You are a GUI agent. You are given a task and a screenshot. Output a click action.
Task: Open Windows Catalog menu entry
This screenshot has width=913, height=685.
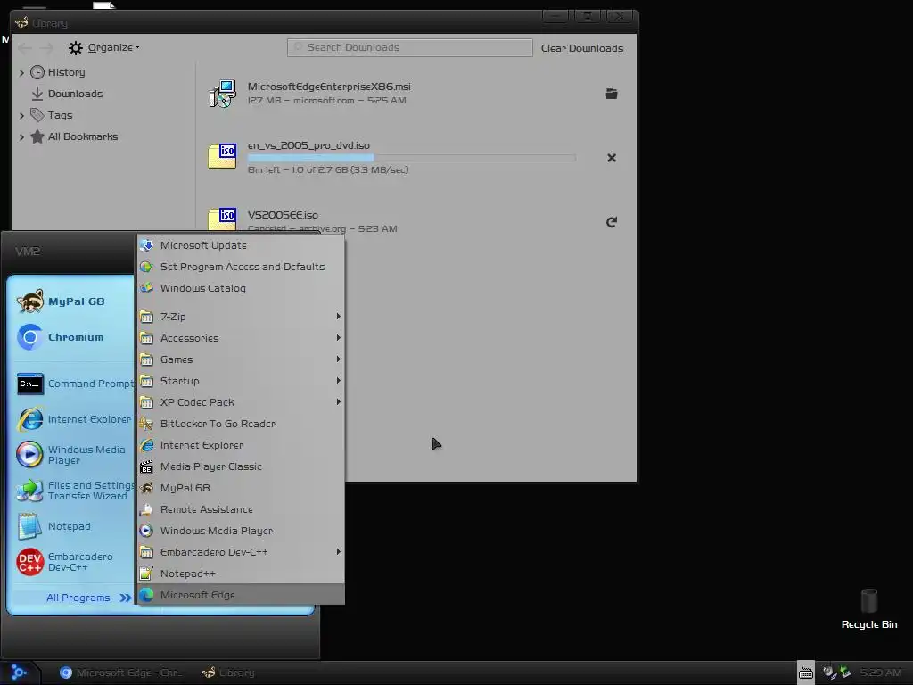pos(241,288)
